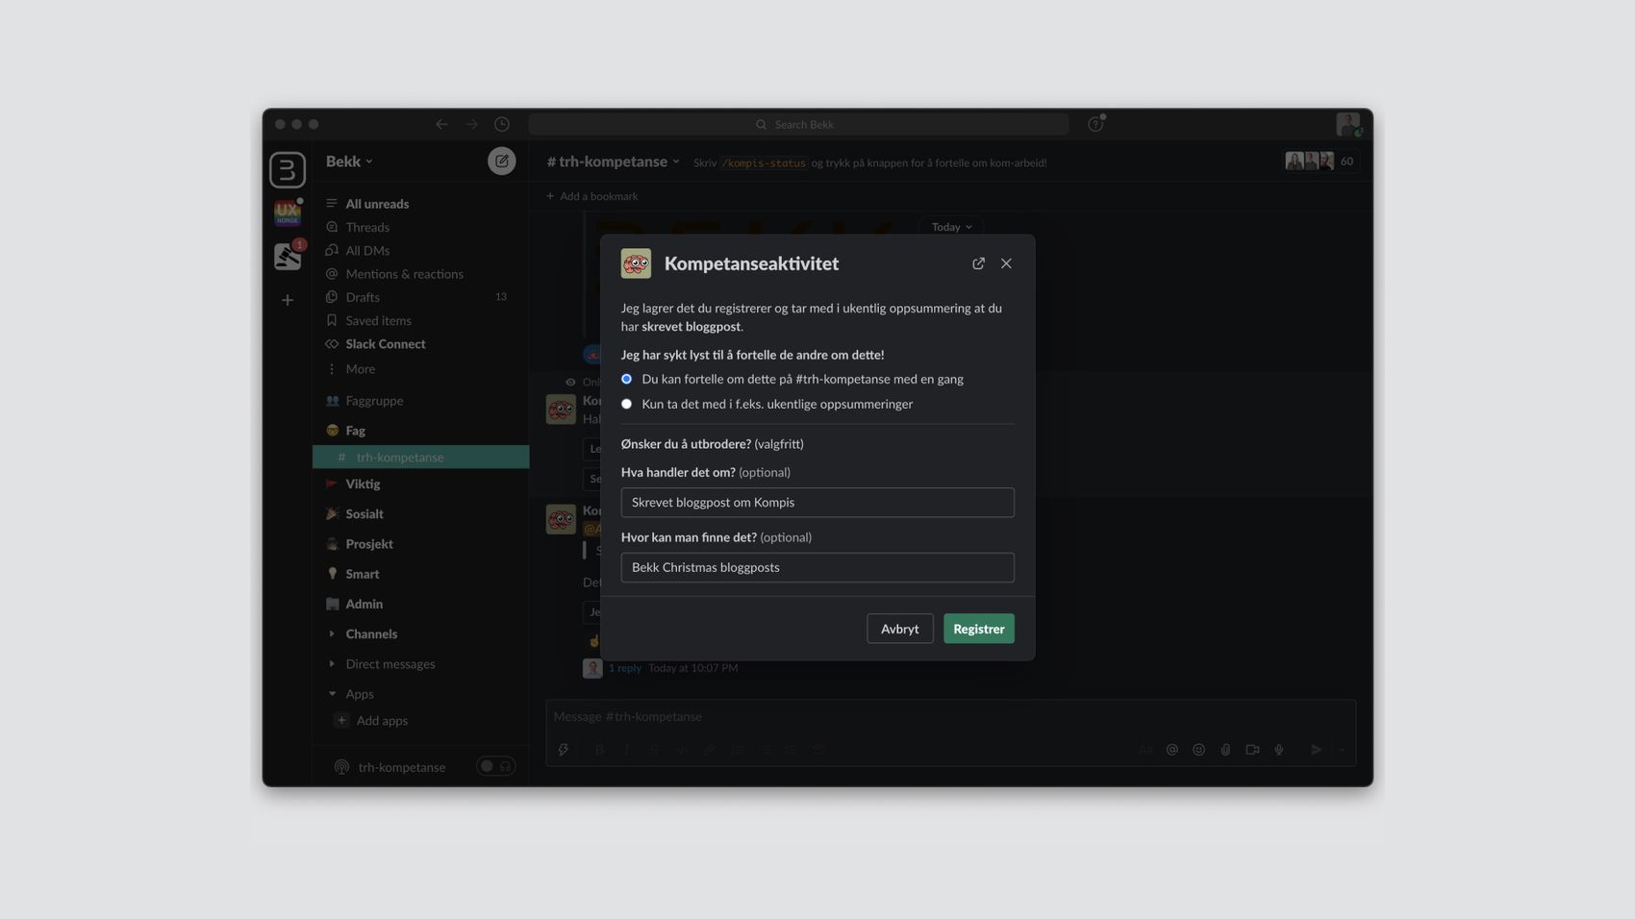Open the 1 reply thread link
The width and height of the screenshot is (1635, 919).
[624, 668]
